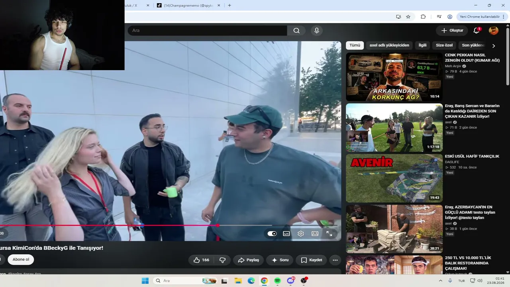This screenshot has height=287, width=510.
Task: Open the title 'ESKİ USÜL HAFİF TANKÇILIK'
Action: [472, 156]
